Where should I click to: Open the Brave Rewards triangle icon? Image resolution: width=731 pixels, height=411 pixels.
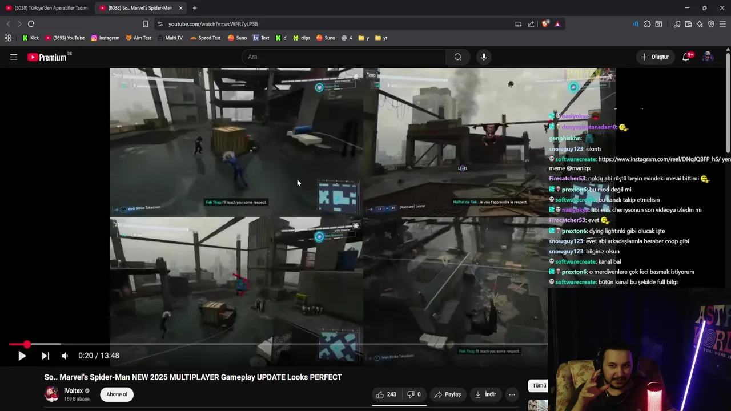[557, 24]
